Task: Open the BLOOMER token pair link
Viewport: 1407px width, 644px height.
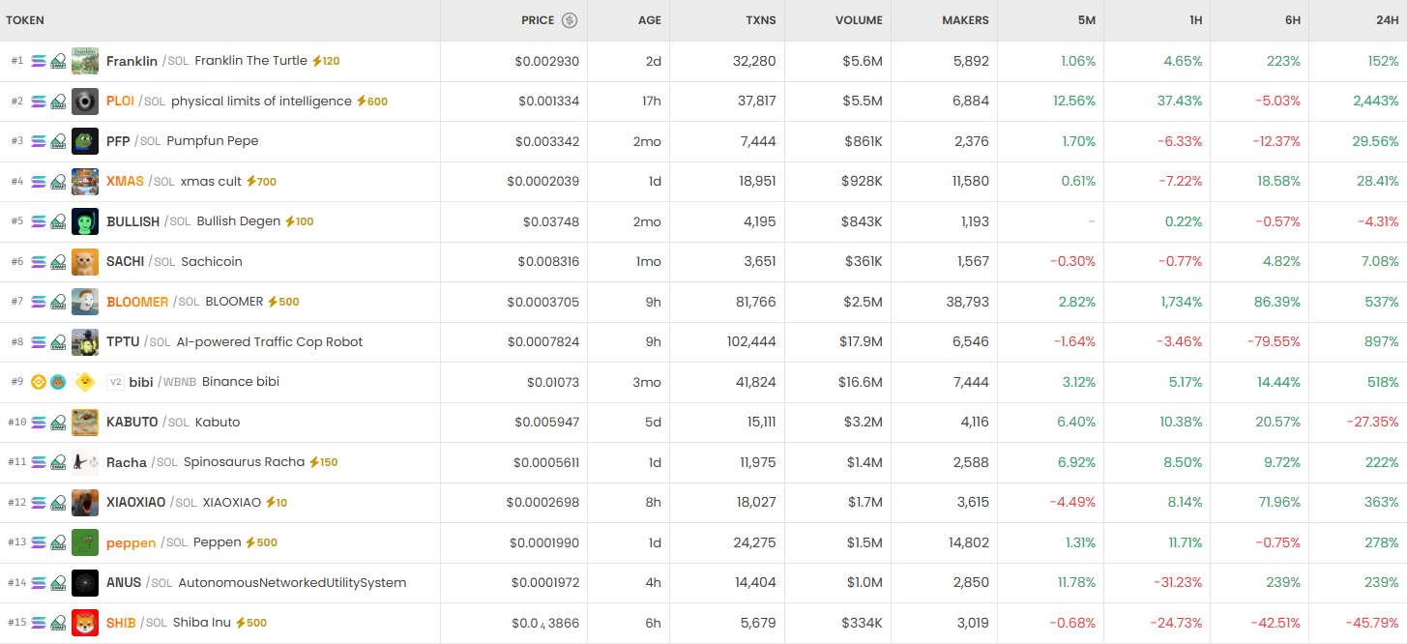Action: coord(137,302)
